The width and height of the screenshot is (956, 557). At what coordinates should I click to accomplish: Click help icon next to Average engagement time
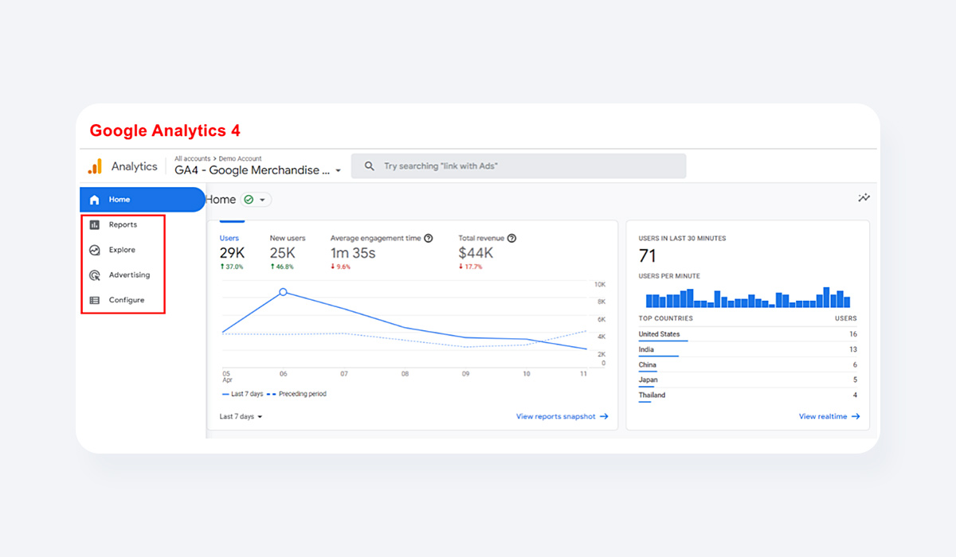[429, 238]
